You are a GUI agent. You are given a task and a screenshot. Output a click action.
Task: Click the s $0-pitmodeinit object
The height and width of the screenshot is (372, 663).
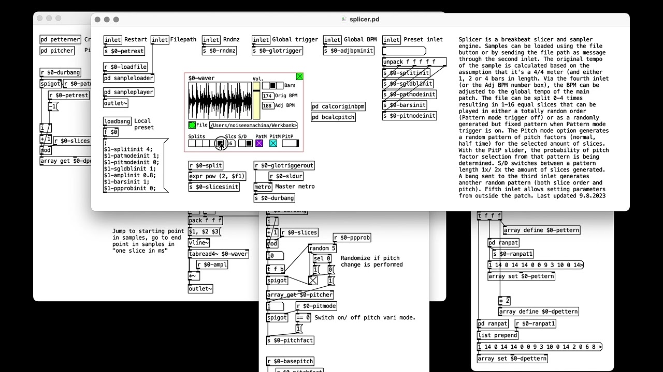click(x=409, y=116)
